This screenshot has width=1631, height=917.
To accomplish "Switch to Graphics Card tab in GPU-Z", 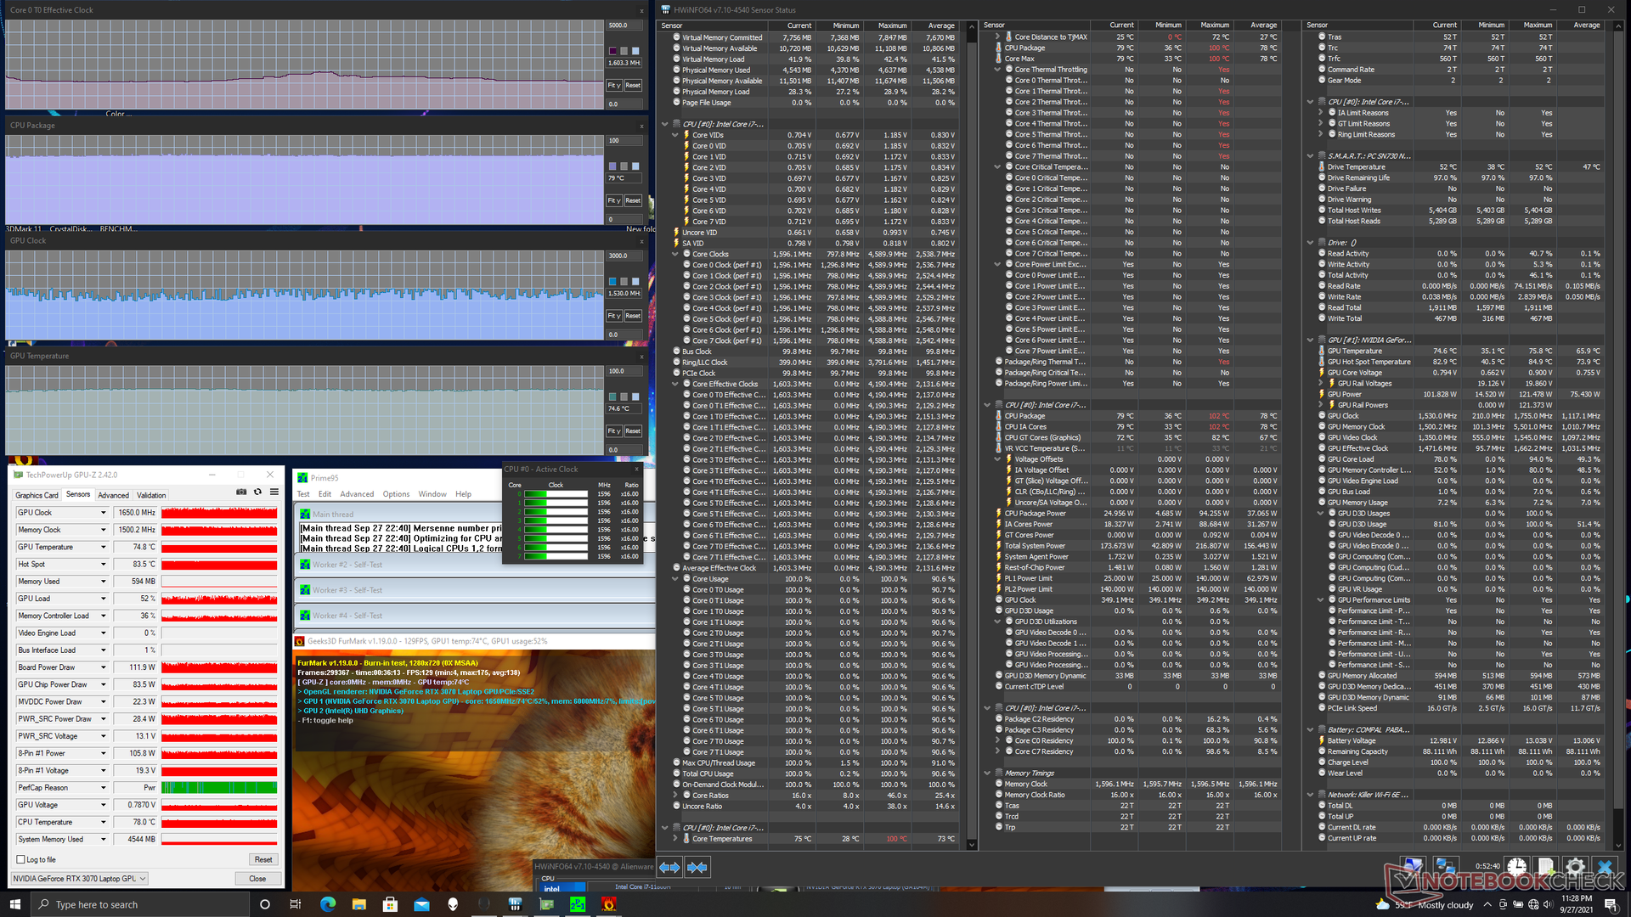I will click(37, 495).
